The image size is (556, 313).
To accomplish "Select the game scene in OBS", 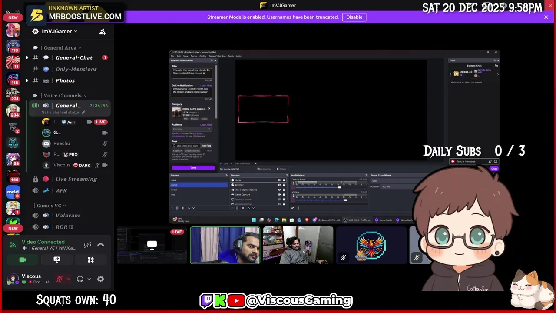I will tap(199, 185).
